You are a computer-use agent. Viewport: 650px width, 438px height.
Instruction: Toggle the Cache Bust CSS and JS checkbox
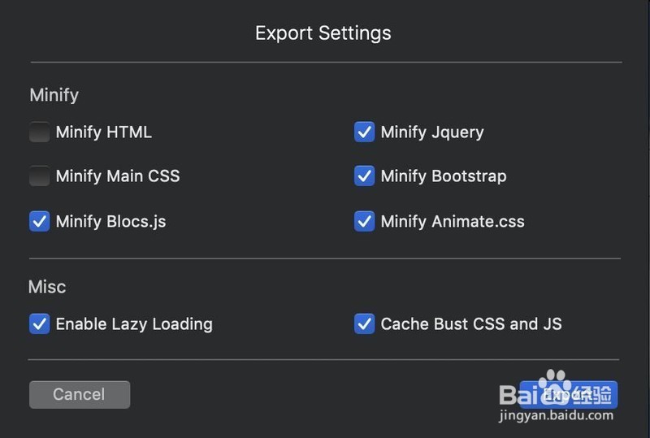point(365,323)
